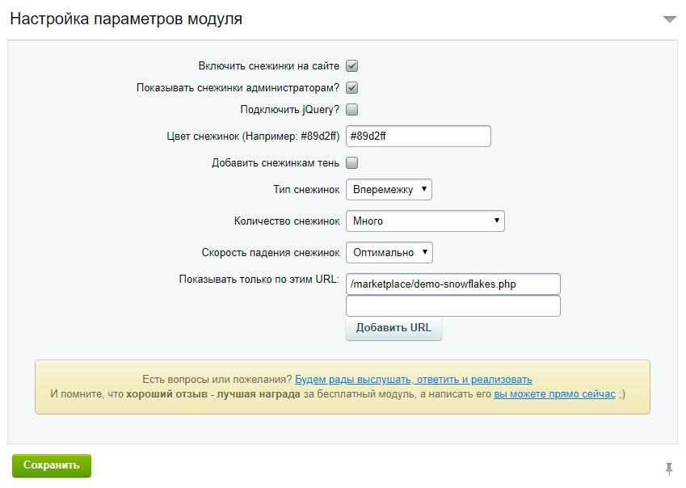Follow the "вы можете прямо сейчас" review link
Image resolution: width=686 pixels, height=488 pixels.
(x=554, y=394)
